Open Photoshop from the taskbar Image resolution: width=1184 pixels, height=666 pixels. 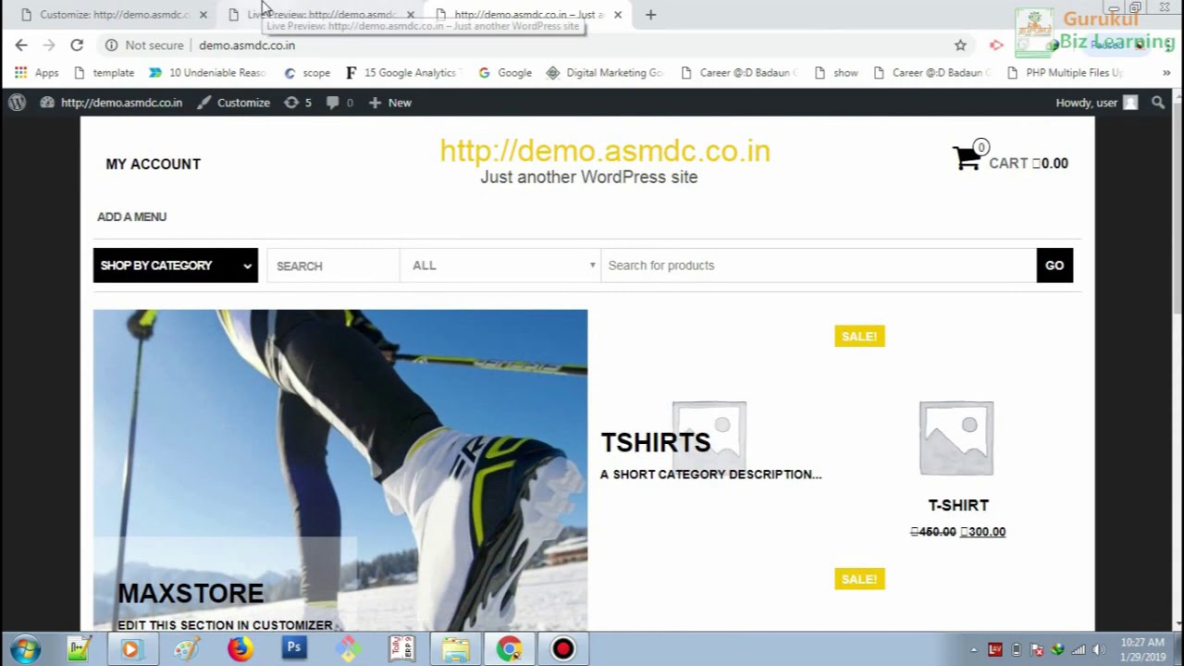click(x=294, y=648)
